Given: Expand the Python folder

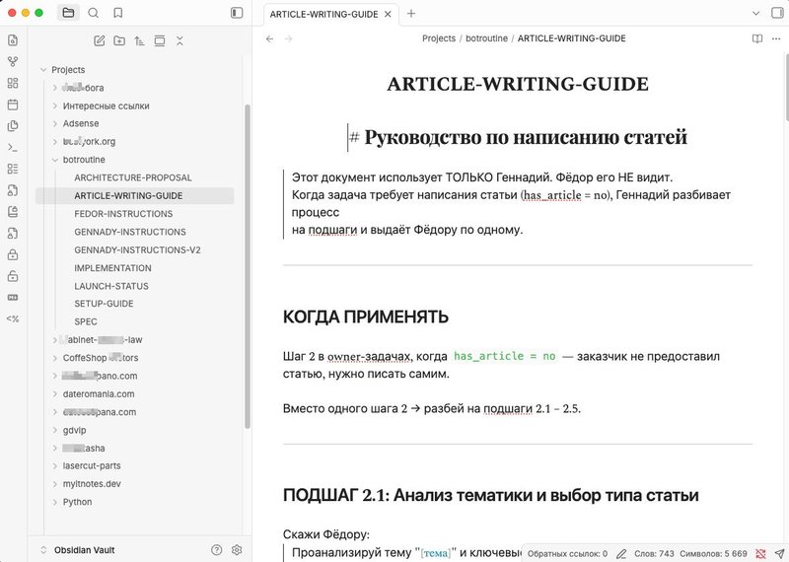Looking at the screenshot, I should pyautogui.click(x=55, y=502).
